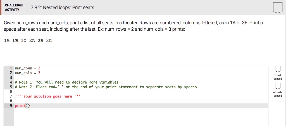Click the '1 test passed' badge icon
This screenshot has width=286, height=126.
[x=277, y=69]
